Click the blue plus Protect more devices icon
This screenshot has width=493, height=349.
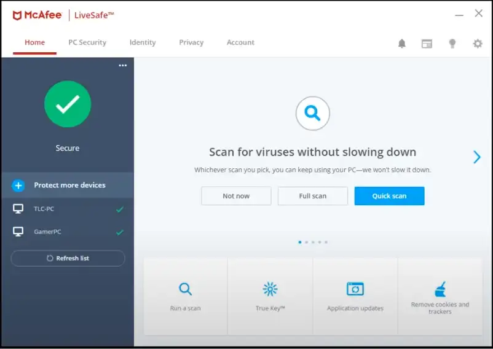[18, 185]
